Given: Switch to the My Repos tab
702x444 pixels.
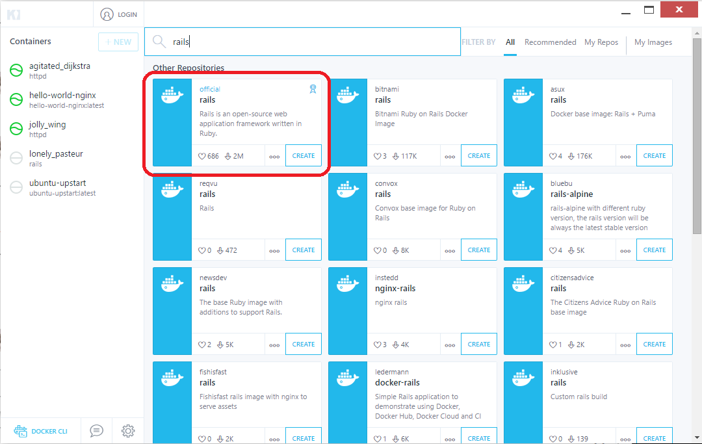Looking at the screenshot, I should click(x=601, y=42).
